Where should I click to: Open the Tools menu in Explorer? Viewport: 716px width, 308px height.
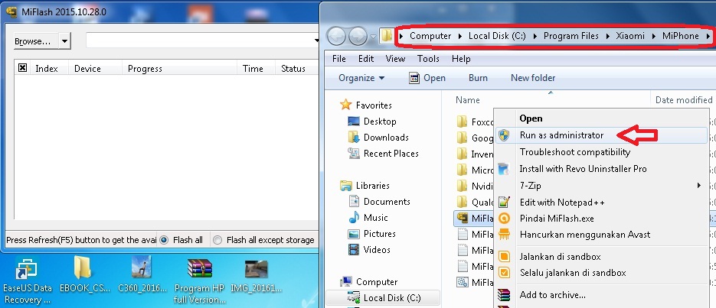click(428, 59)
